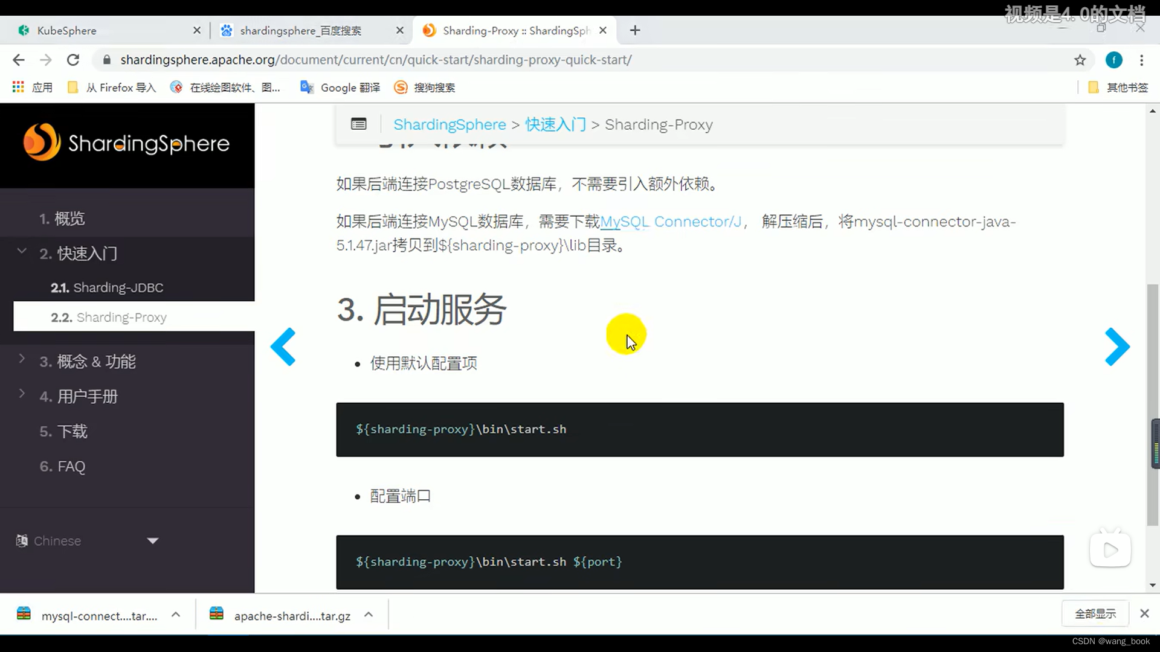Collapse the 2. 快速入门 section
1160x652 pixels.
click(x=22, y=251)
